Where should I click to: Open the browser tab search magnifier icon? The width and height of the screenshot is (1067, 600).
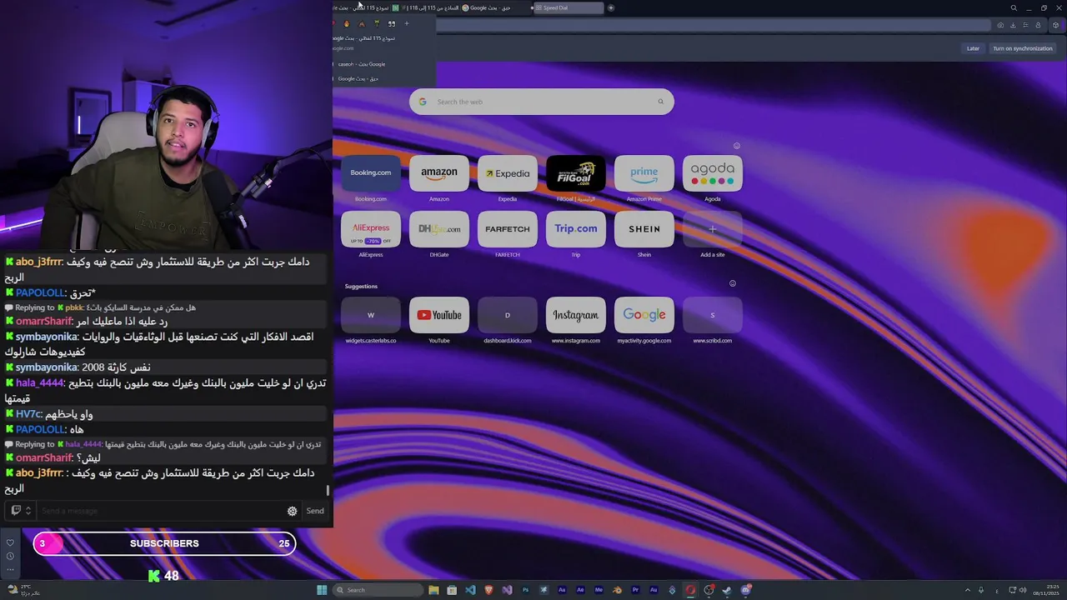[x=1014, y=7]
